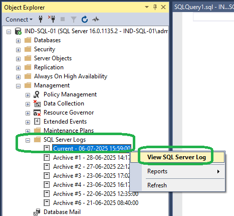Click the Security folder icon
This screenshot has width=234, height=216.
click(x=28, y=49)
